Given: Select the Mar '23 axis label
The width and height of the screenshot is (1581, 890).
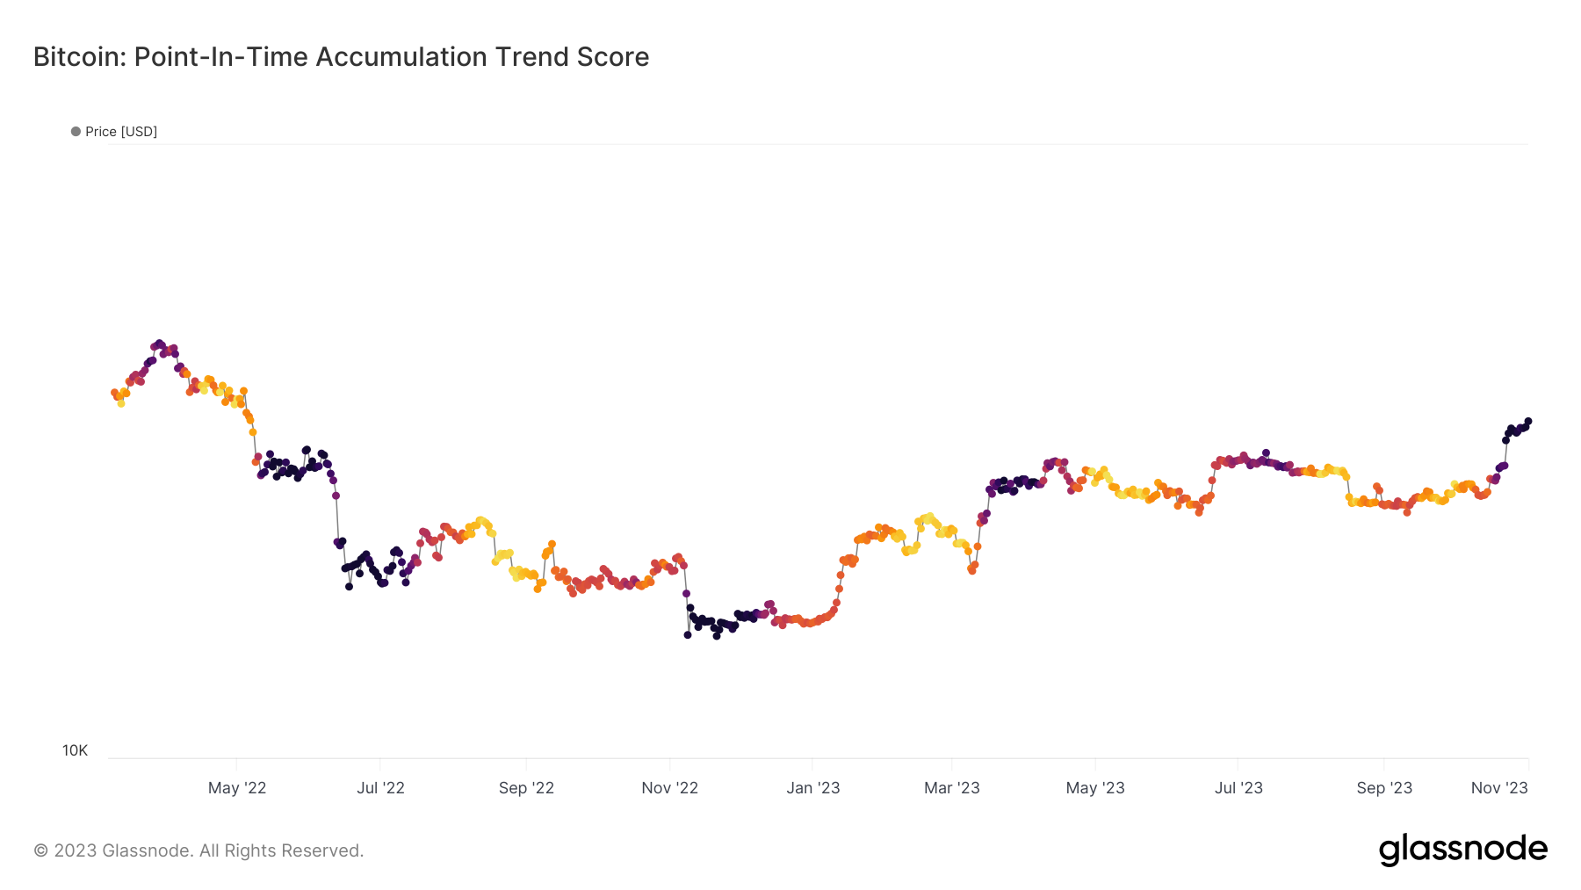Looking at the screenshot, I should [951, 788].
